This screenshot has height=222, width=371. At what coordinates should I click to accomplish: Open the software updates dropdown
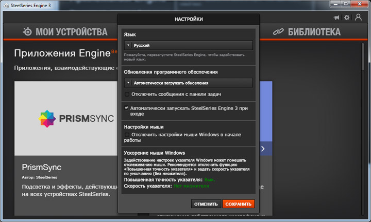189,83
